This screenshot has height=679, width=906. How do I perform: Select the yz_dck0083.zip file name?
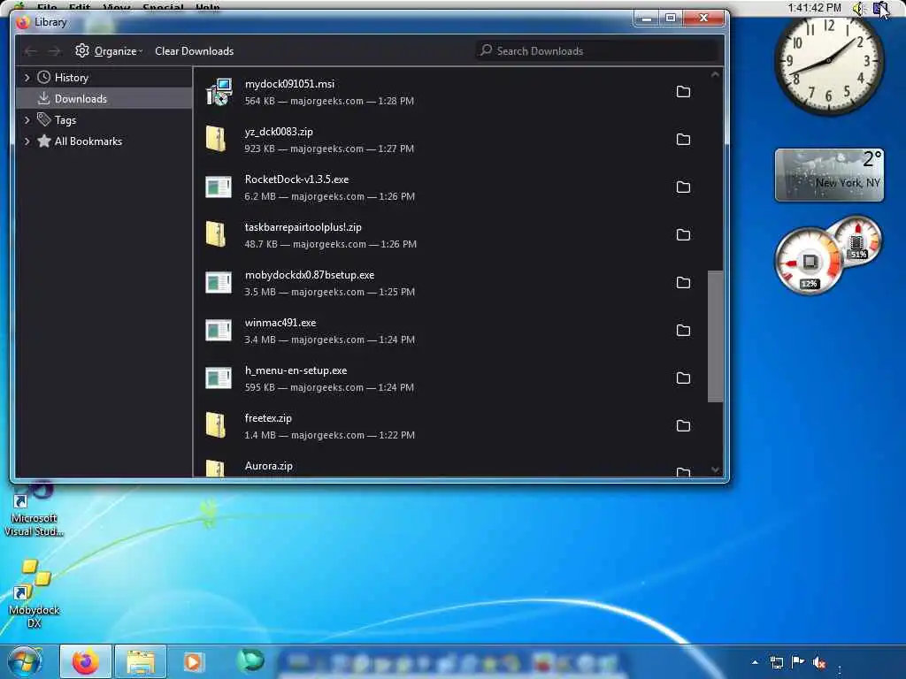279,132
